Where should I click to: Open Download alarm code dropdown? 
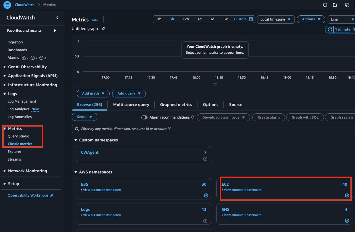click(x=223, y=117)
